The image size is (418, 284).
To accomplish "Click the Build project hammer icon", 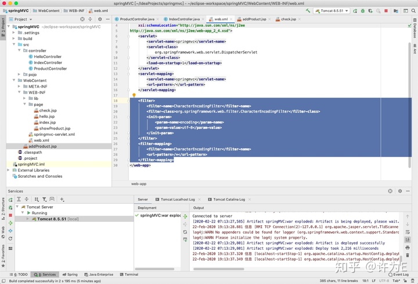I will (308, 10).
